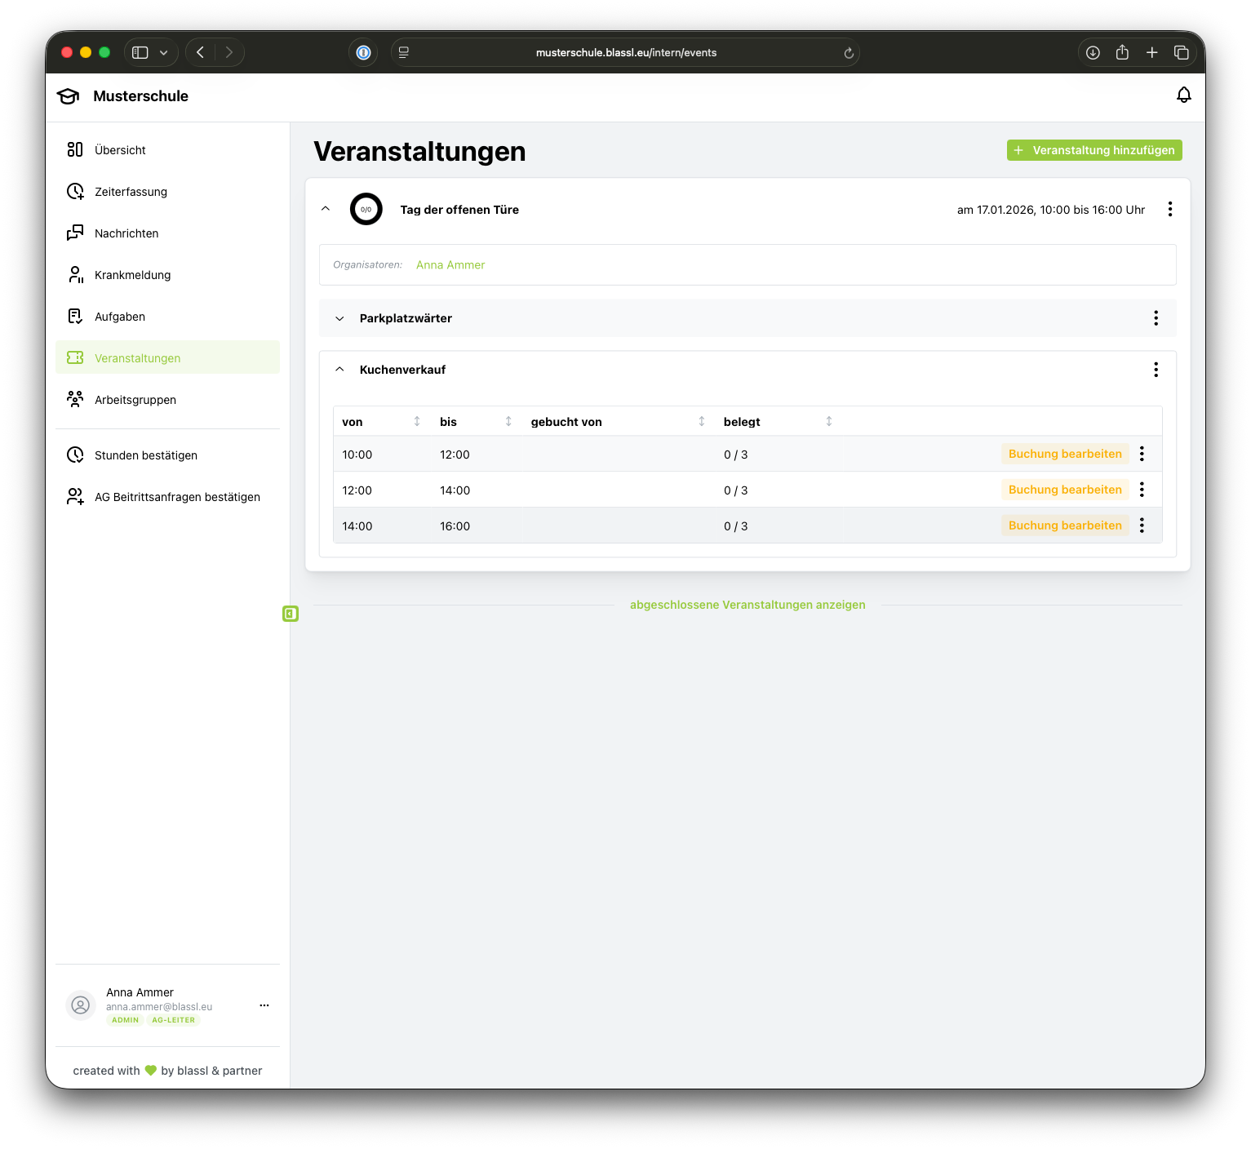Open three-dot menu for Kuchenverkauf
This screenshot has height=1149, width=1251.
pyautogui.click(x=1156, y=370)
